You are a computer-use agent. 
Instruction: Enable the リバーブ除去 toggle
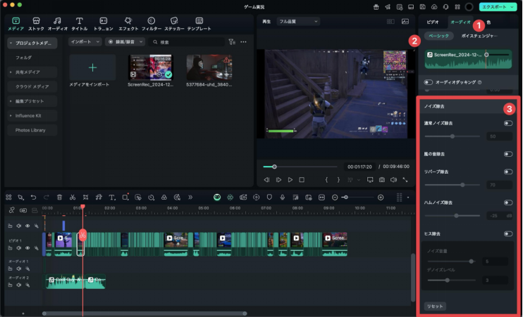click(507, 172)
